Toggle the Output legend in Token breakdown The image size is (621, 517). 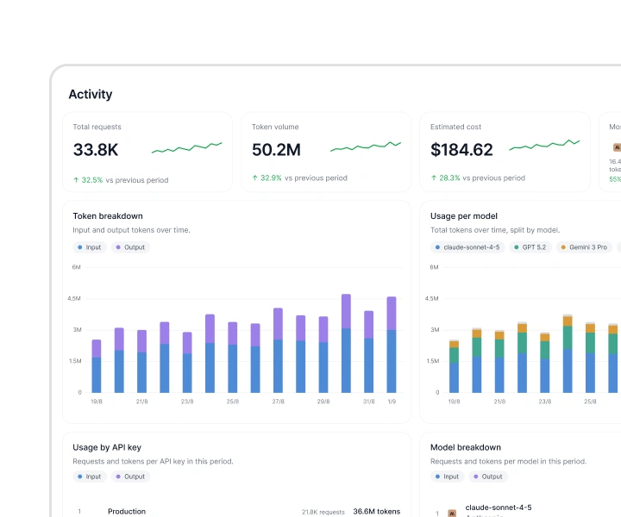point(130,247)
